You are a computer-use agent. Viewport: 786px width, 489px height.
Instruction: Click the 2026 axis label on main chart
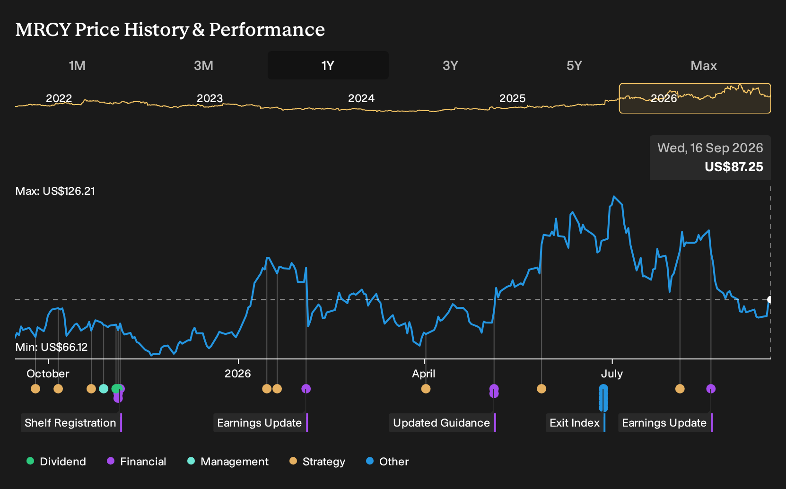coord(238,374)
